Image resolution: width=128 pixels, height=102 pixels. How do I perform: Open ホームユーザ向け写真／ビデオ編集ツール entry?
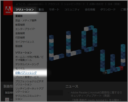(x=29, y=58)
